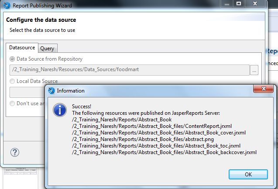Image resolution: width=278 pixels, height=189 pixels.
Task: Close the Report Publishing Wizard window
Action: pos(255,3)
